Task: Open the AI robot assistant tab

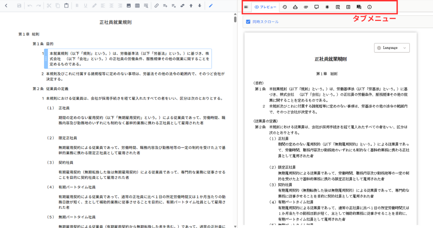Action: [x=295, y=7]
